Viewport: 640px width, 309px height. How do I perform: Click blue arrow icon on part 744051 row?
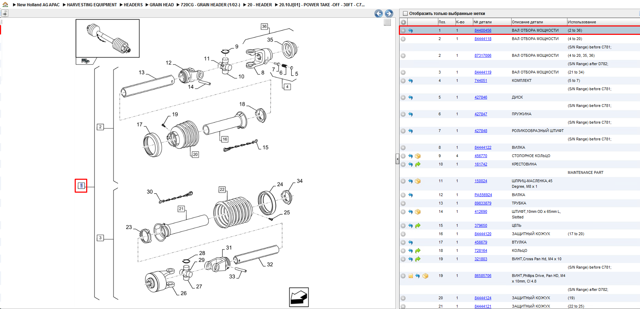click(x=410, y=81)
